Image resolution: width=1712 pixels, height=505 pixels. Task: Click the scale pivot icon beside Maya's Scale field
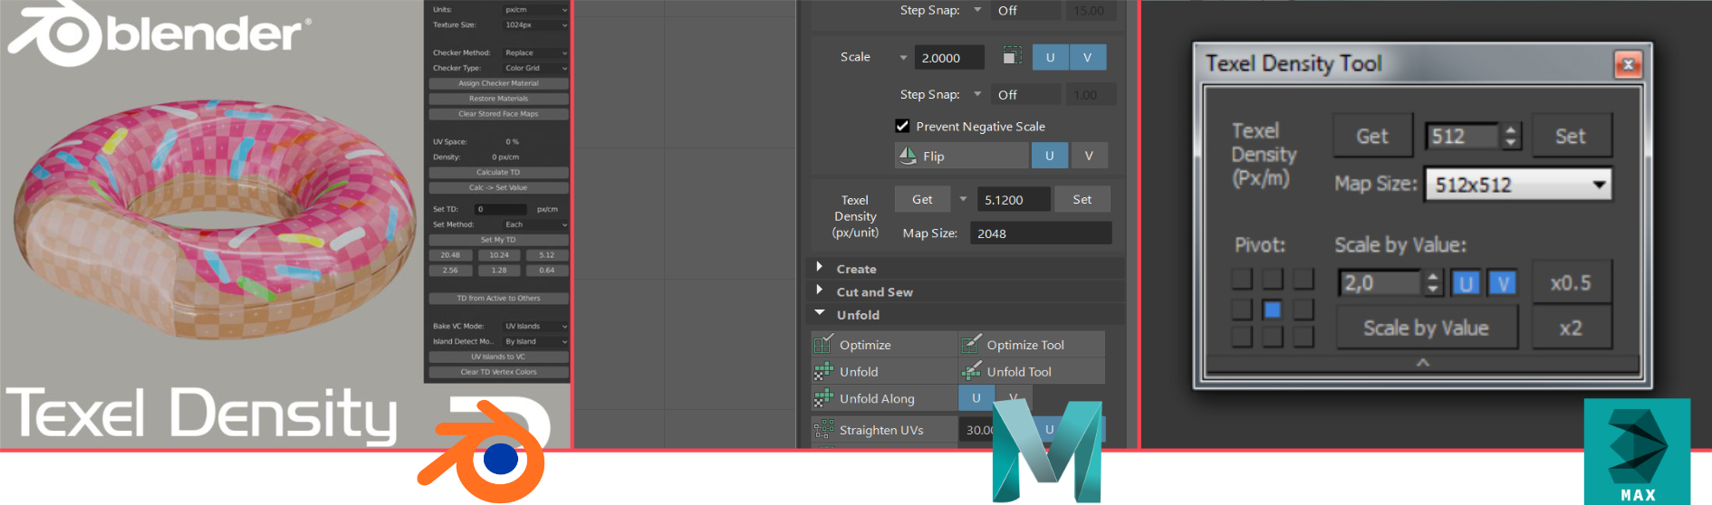1012,57
